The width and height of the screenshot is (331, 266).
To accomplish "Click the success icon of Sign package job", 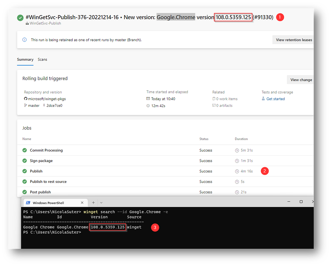I will [25, 161].
